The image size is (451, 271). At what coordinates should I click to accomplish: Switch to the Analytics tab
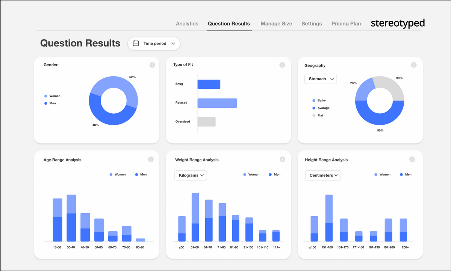click(x=187, y=24)
